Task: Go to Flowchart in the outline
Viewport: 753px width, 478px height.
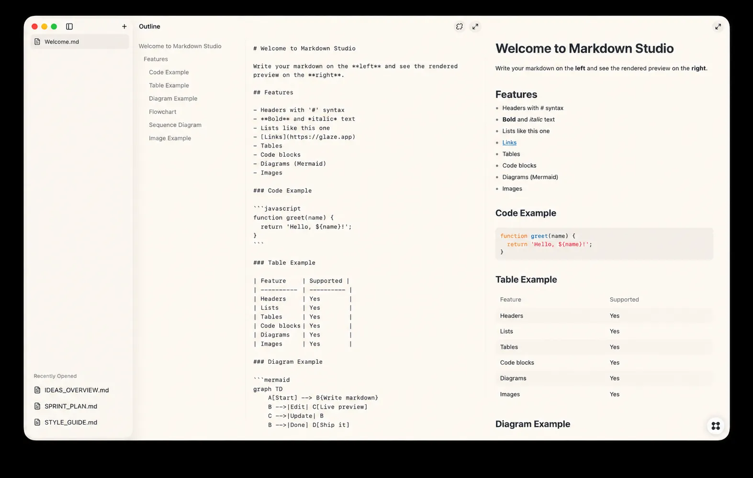Action: point(162,112)
